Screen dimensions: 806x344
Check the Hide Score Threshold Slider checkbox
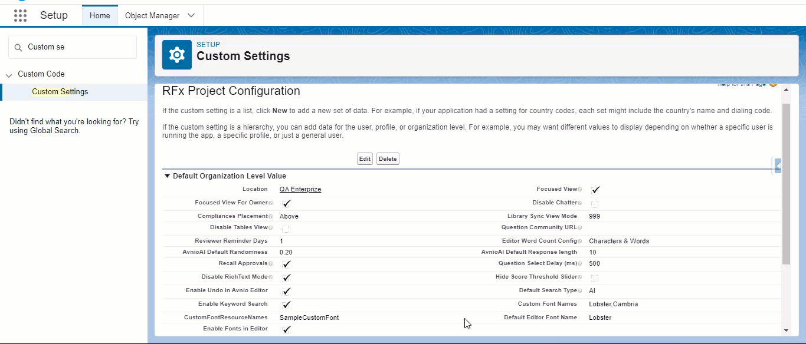[x=595, y=278]
